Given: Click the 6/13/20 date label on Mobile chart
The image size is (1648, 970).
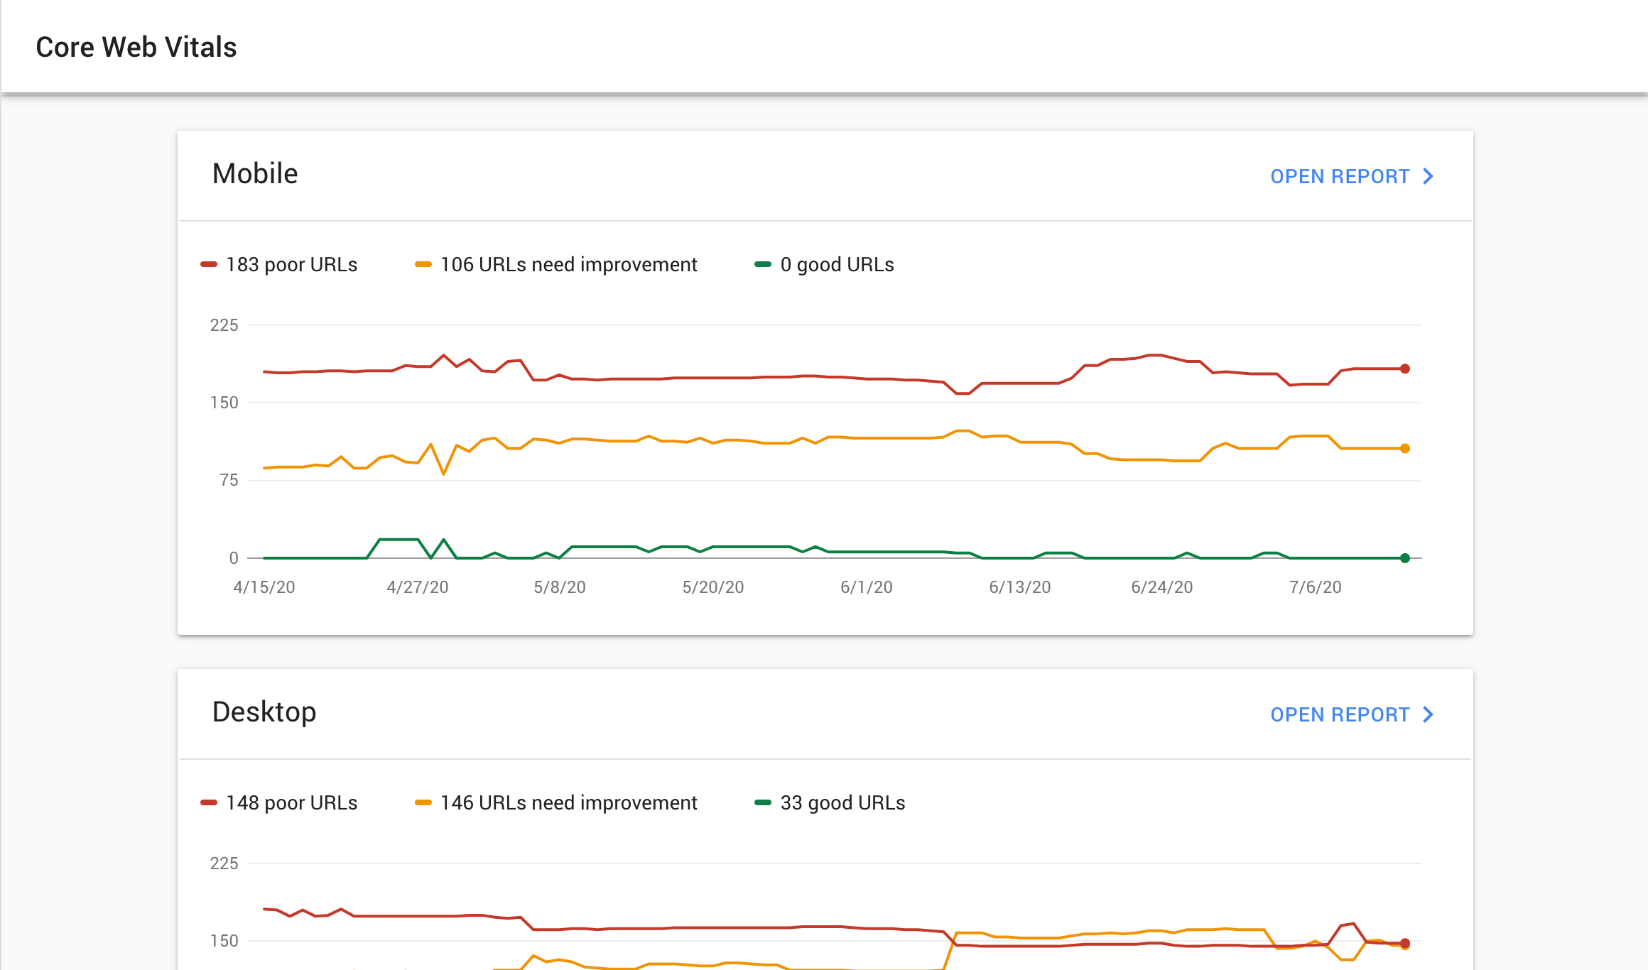Looking at the screenshot, I should 1020,587.
